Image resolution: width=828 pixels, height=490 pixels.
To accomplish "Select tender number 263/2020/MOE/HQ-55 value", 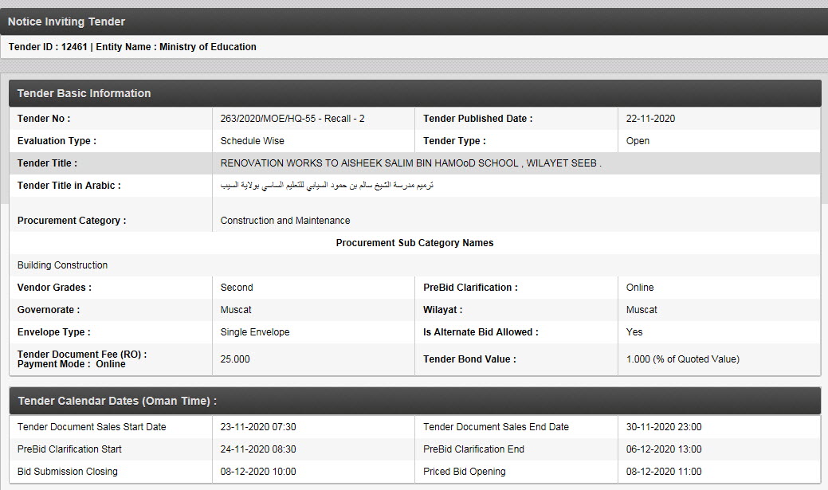I will (292, 119).
